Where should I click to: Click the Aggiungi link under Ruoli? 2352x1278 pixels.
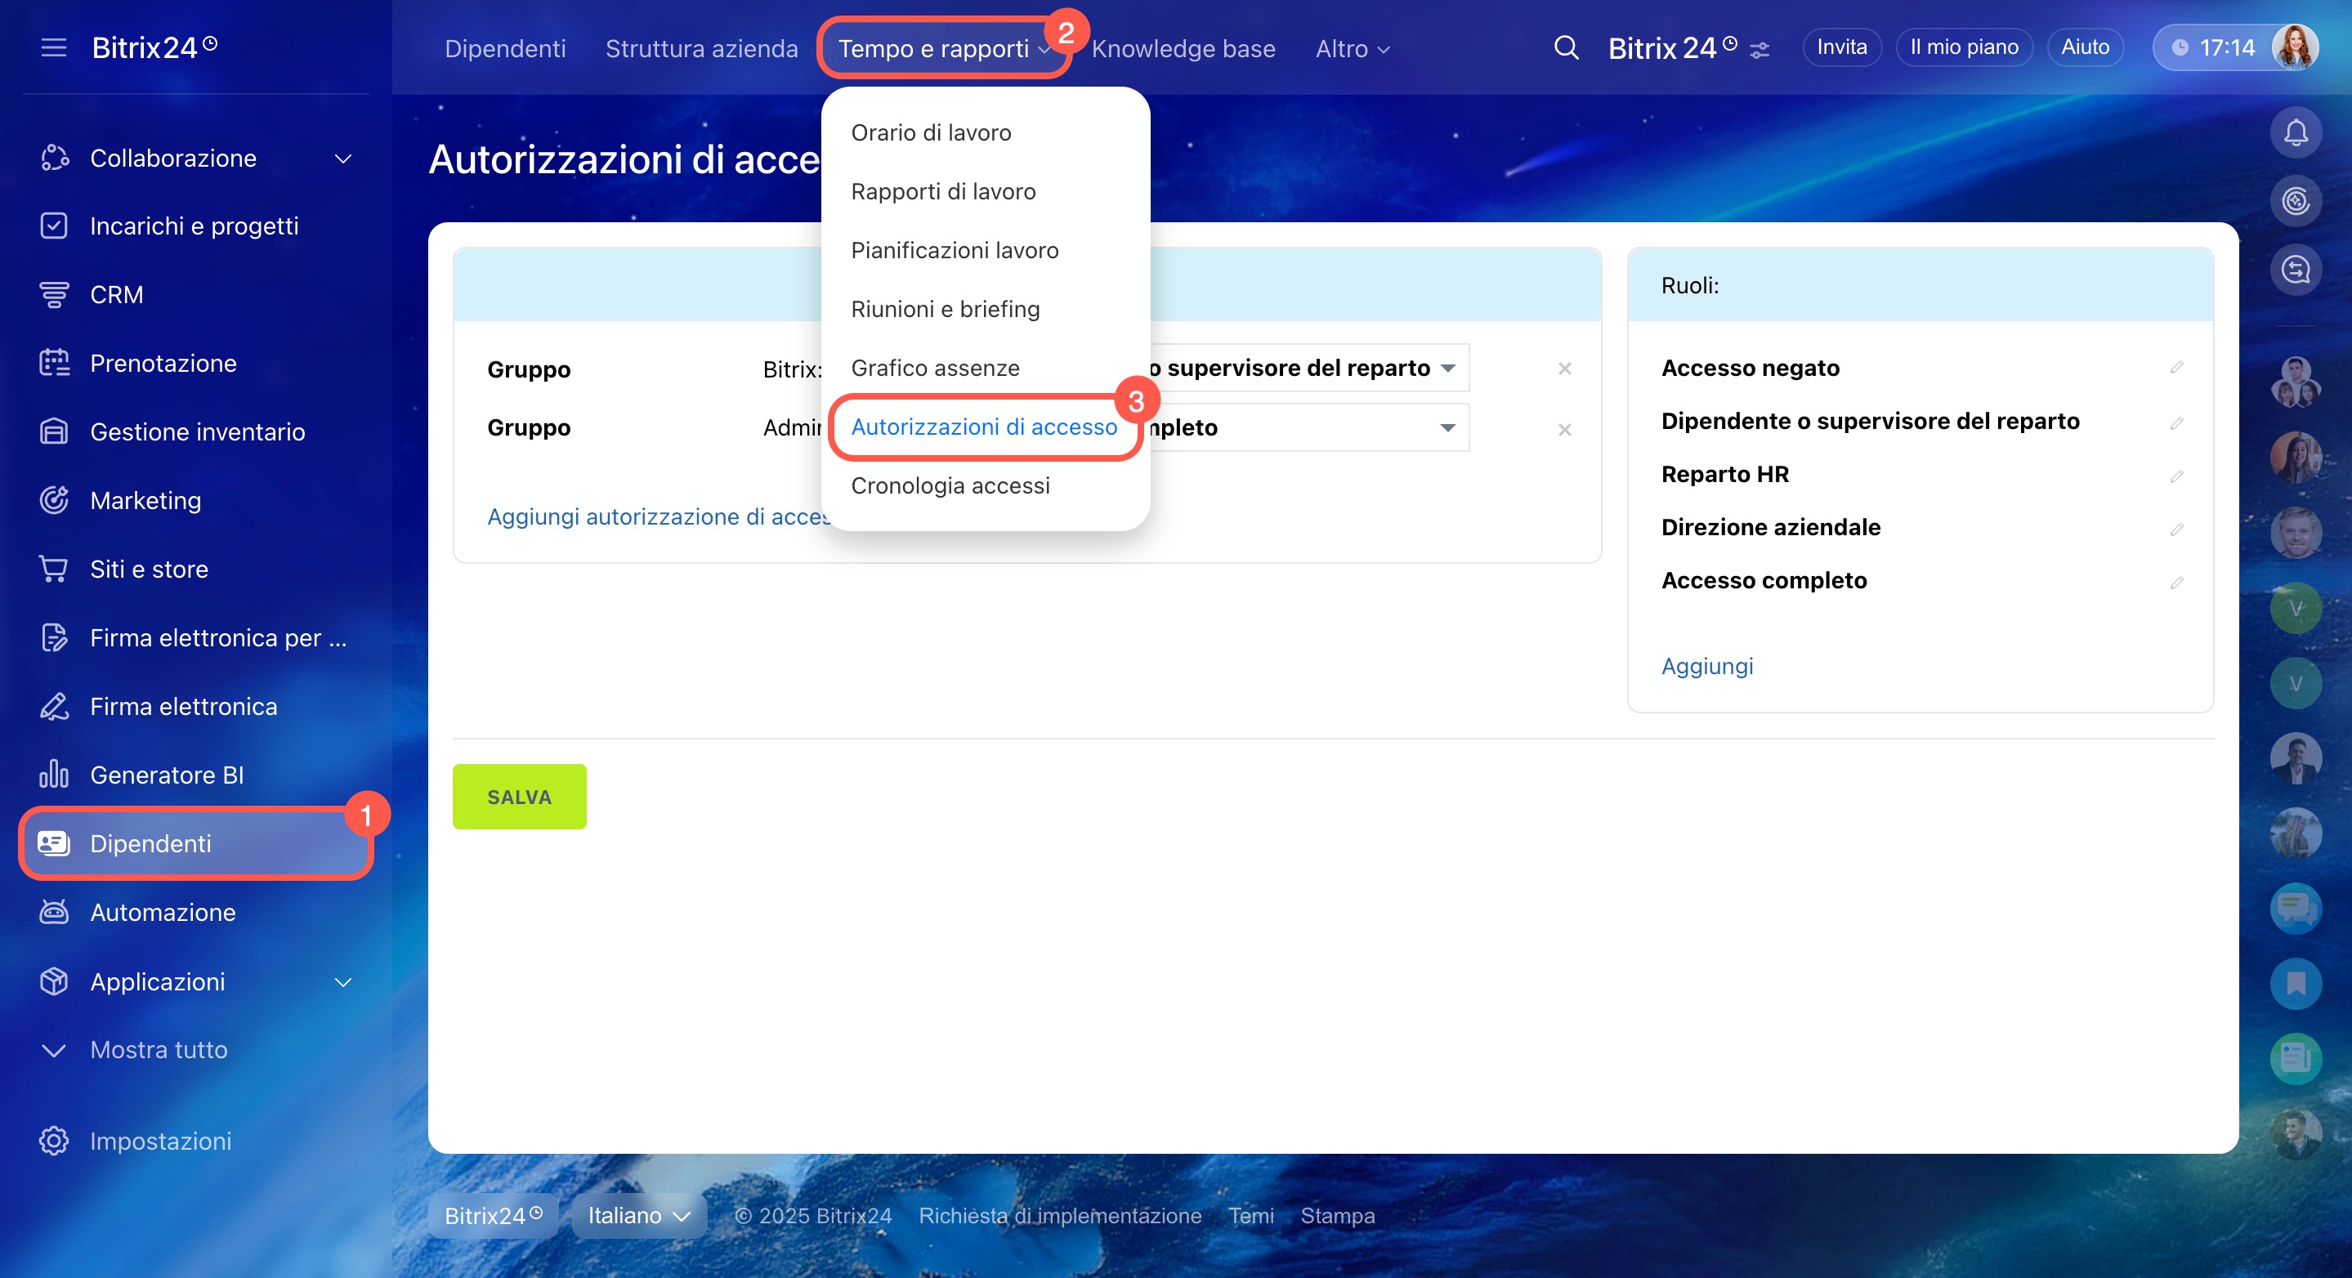1706,665
